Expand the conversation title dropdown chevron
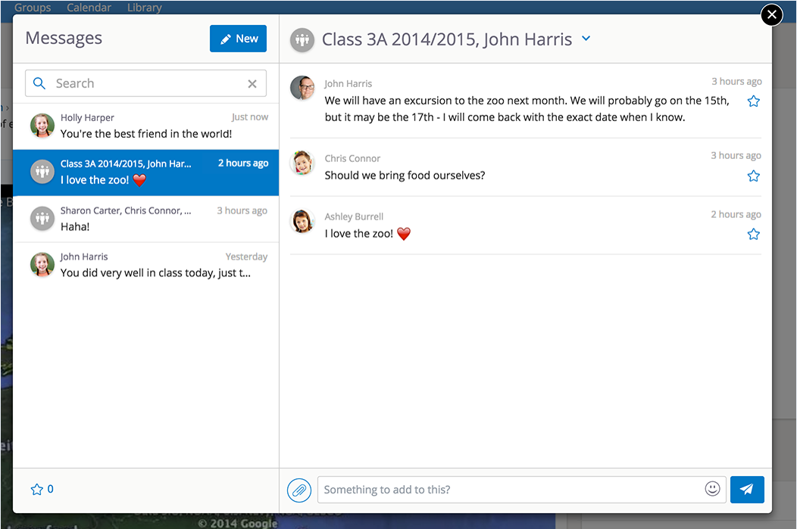 586,39
